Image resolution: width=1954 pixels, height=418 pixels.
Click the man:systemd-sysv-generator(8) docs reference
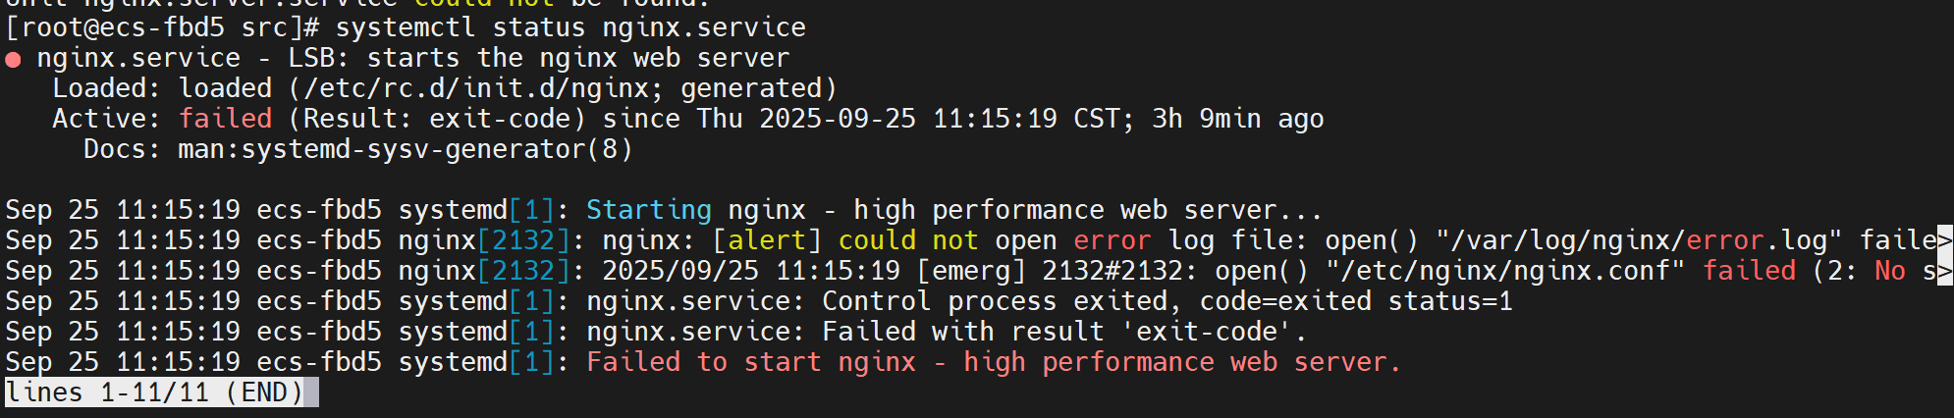click(405, 149)
